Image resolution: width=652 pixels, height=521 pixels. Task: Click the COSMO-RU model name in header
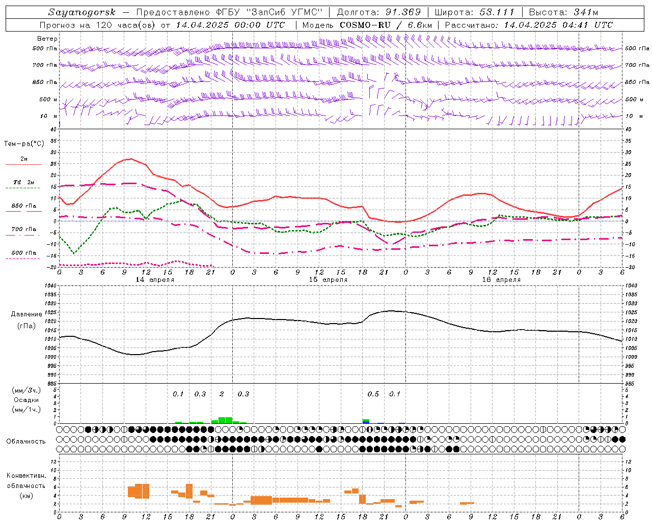[x=365, y=25]
